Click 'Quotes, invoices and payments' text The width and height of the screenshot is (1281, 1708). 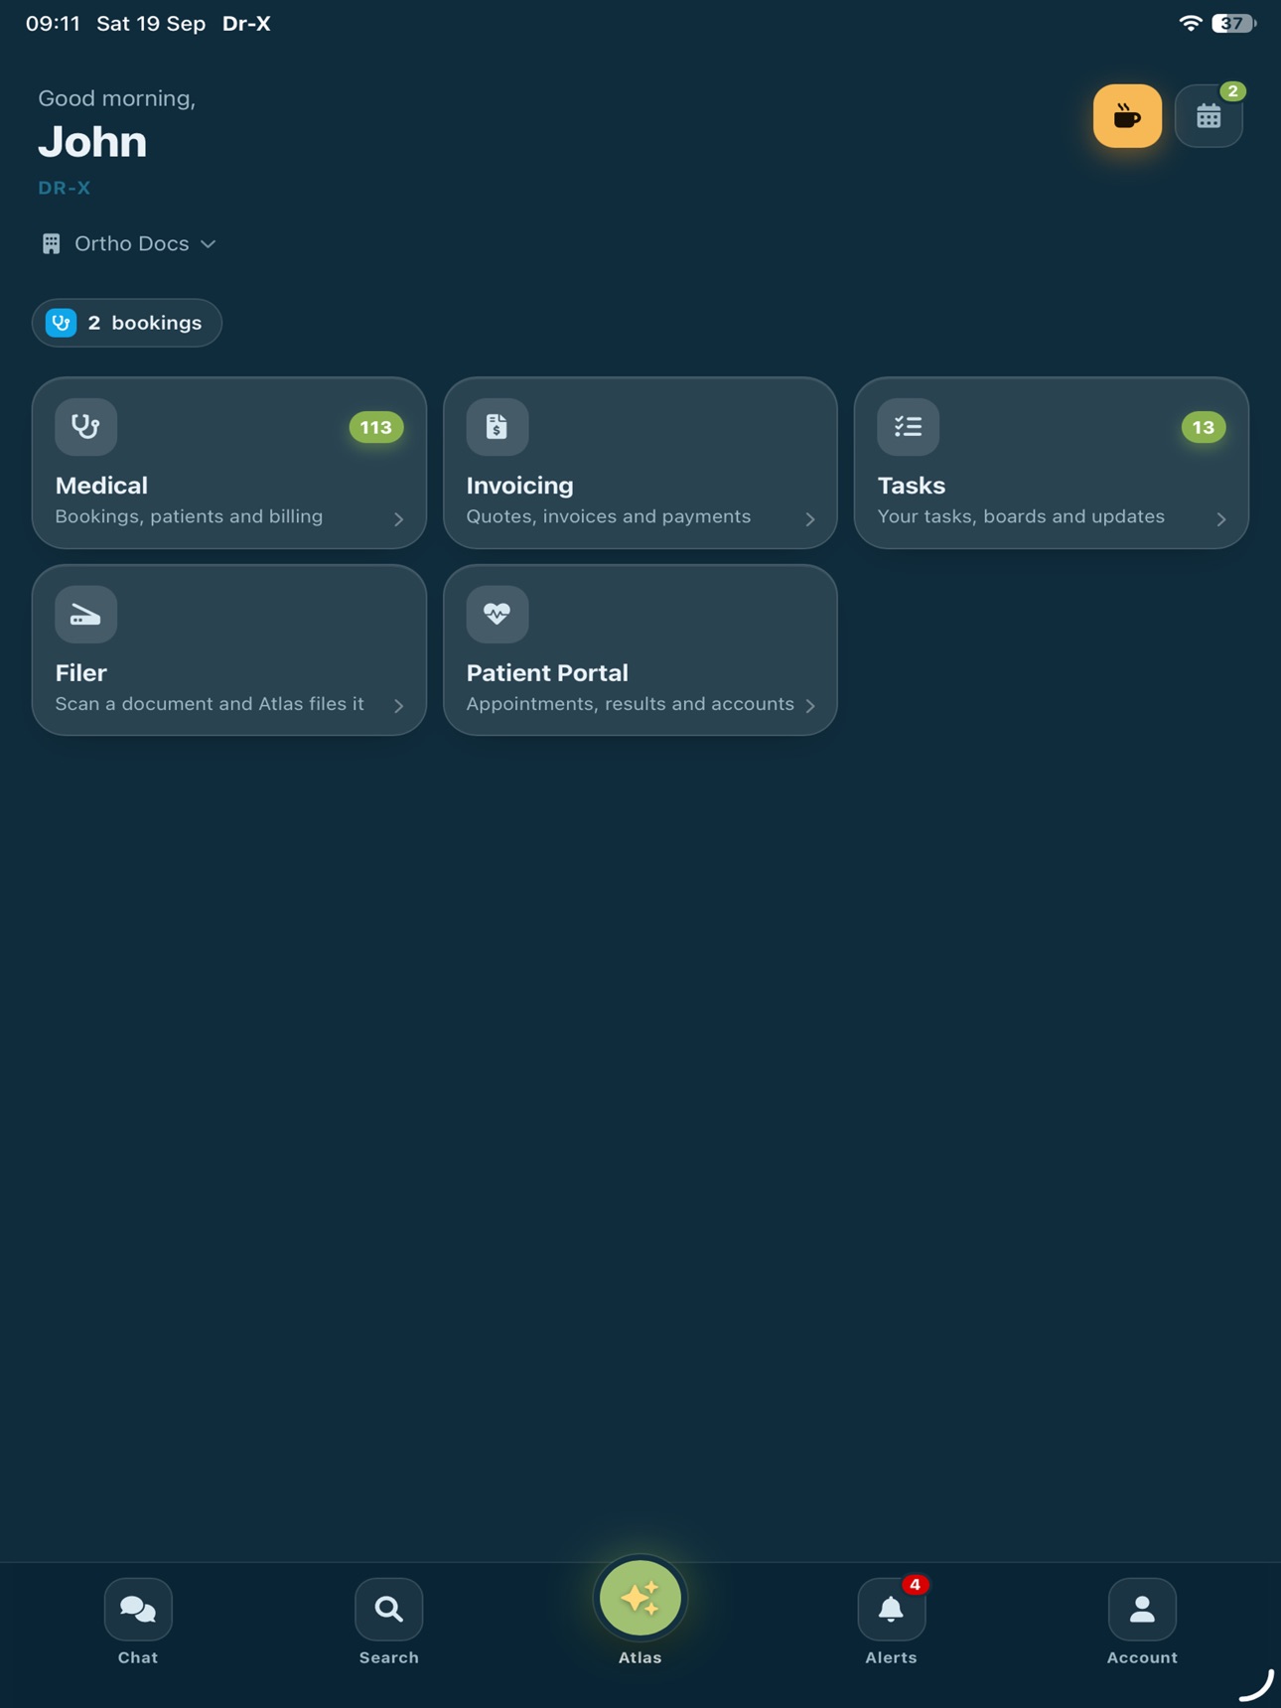tap(609, 516)
